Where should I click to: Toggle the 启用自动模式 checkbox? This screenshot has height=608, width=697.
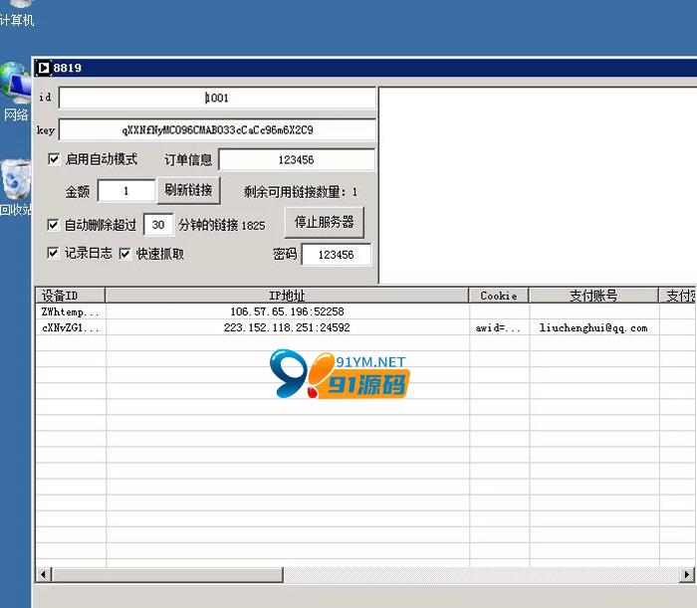pos(54,159)
